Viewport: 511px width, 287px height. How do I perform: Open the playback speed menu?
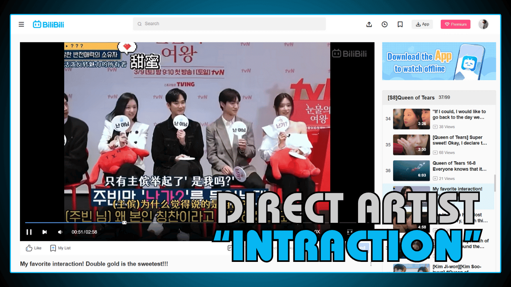[x=317, y=232]
